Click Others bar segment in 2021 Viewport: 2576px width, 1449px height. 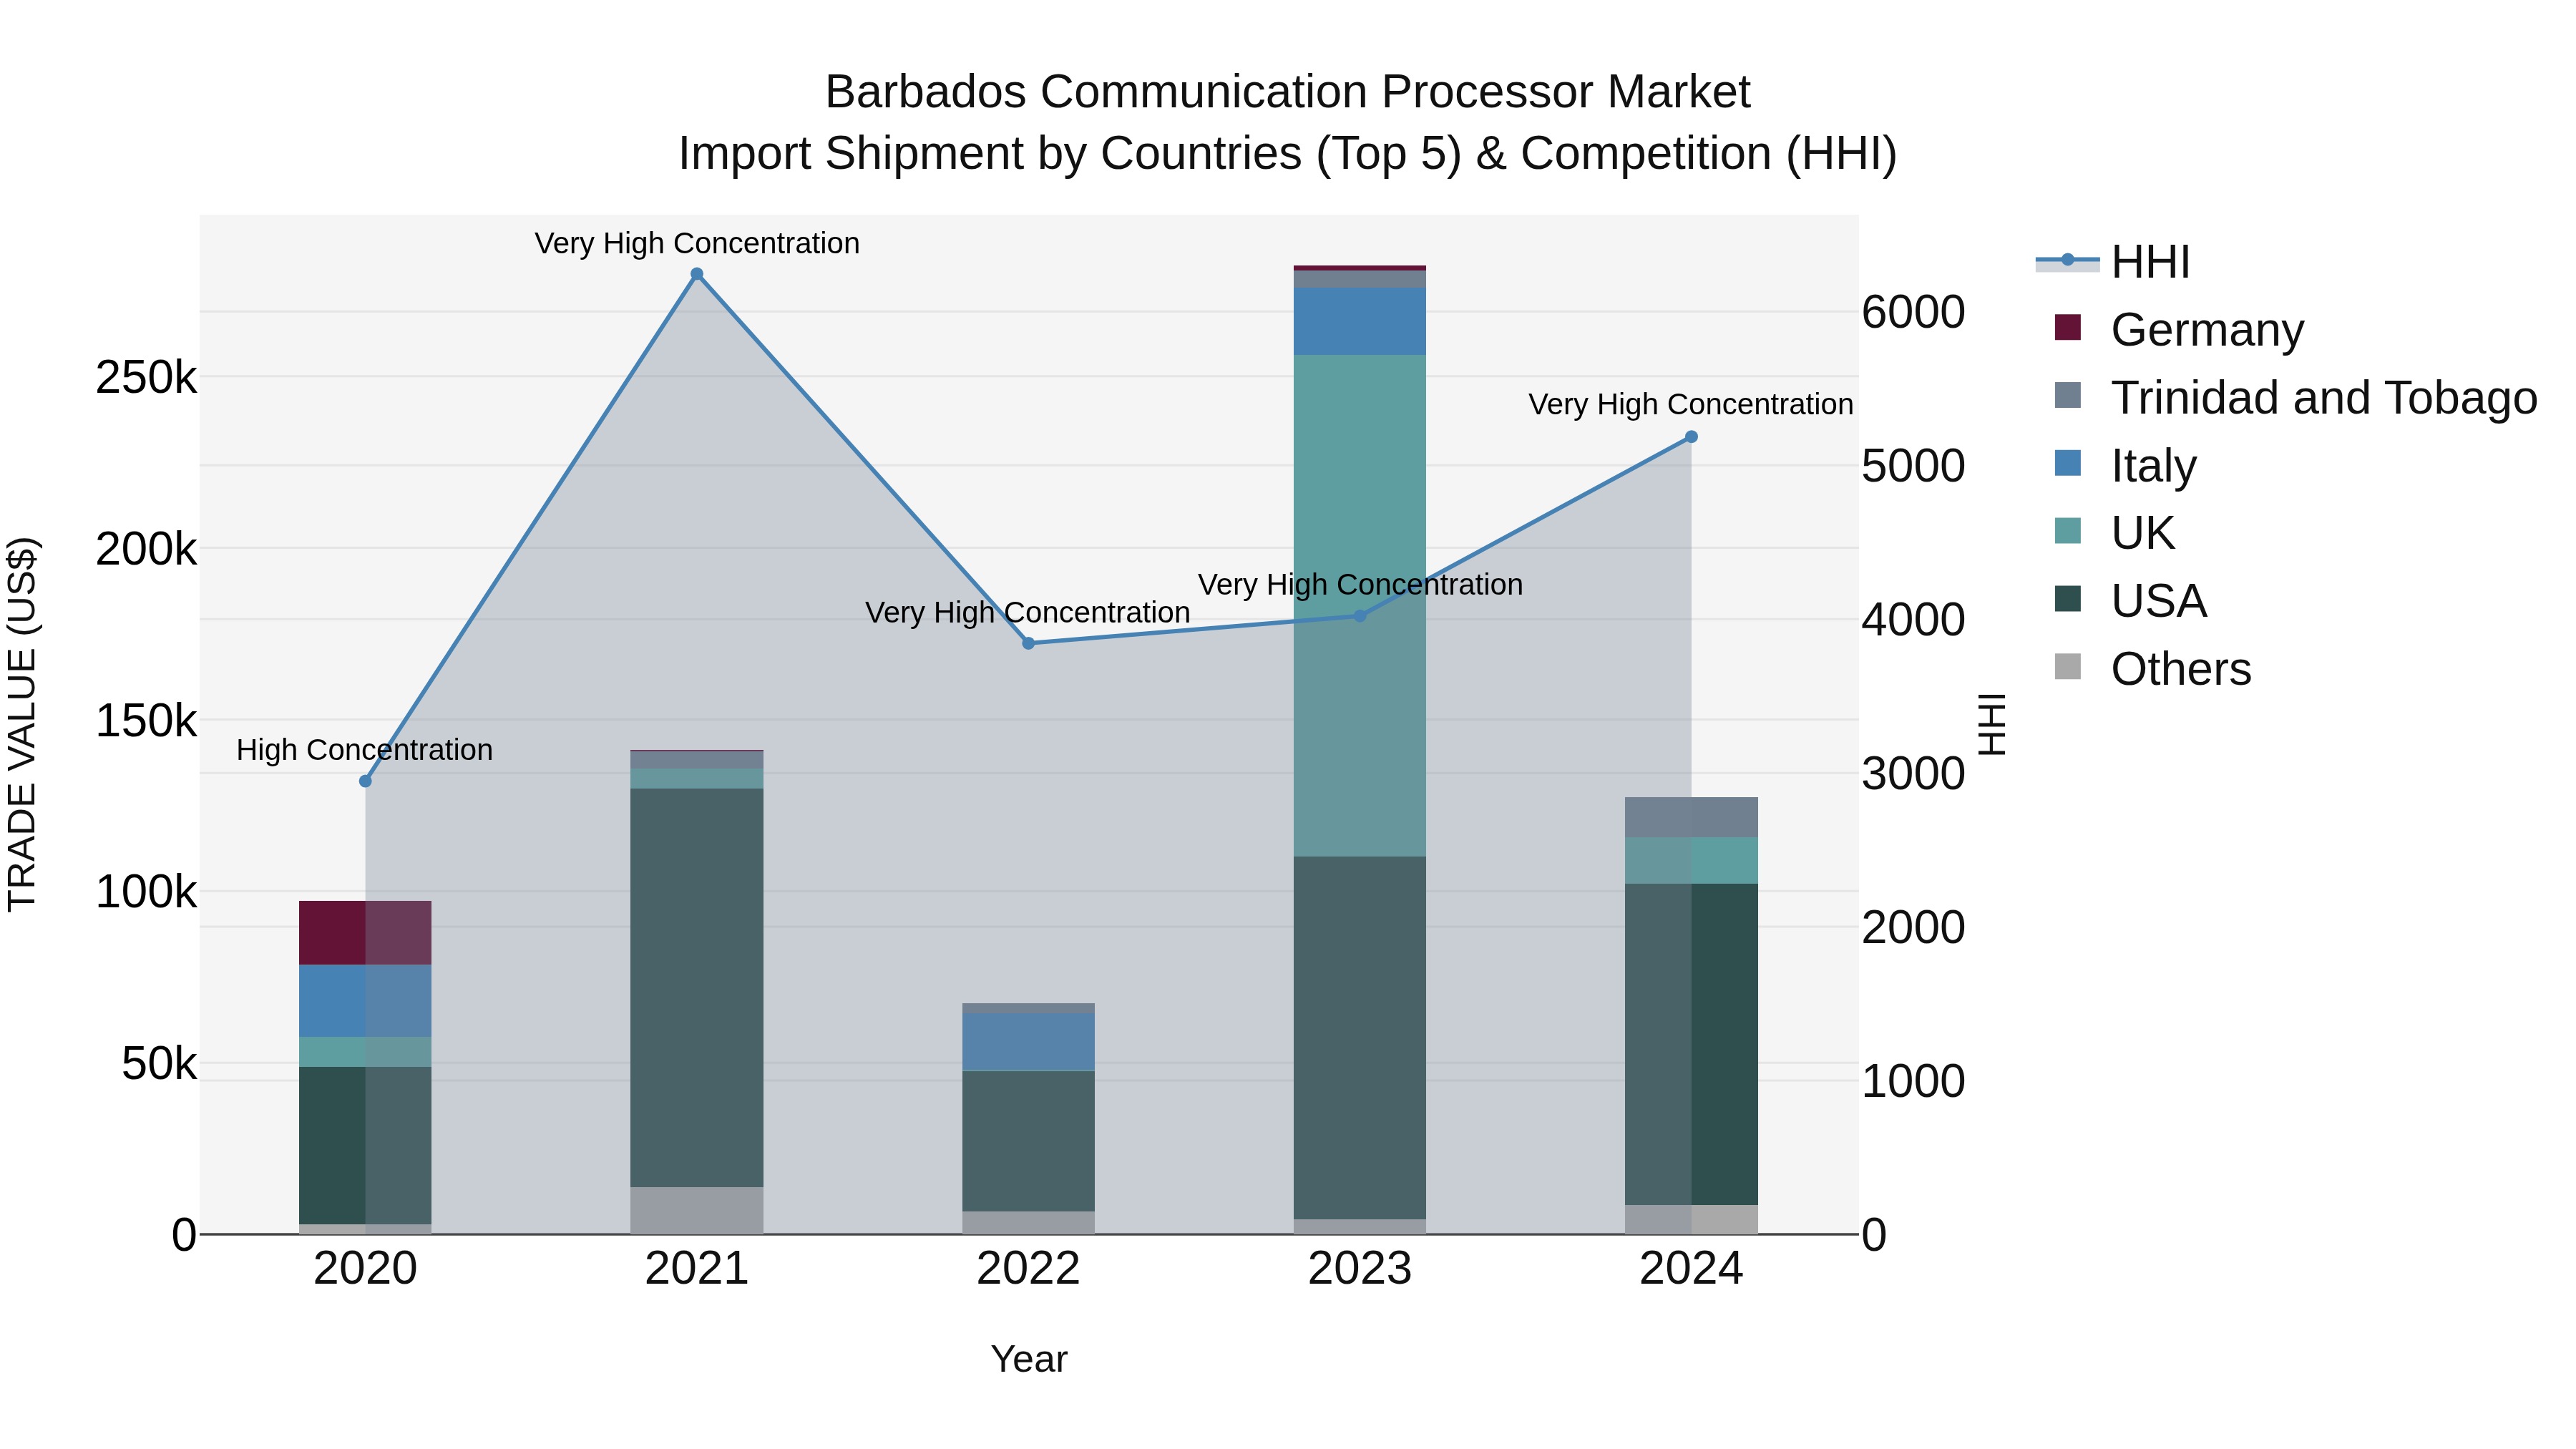tap(697, 1210)
